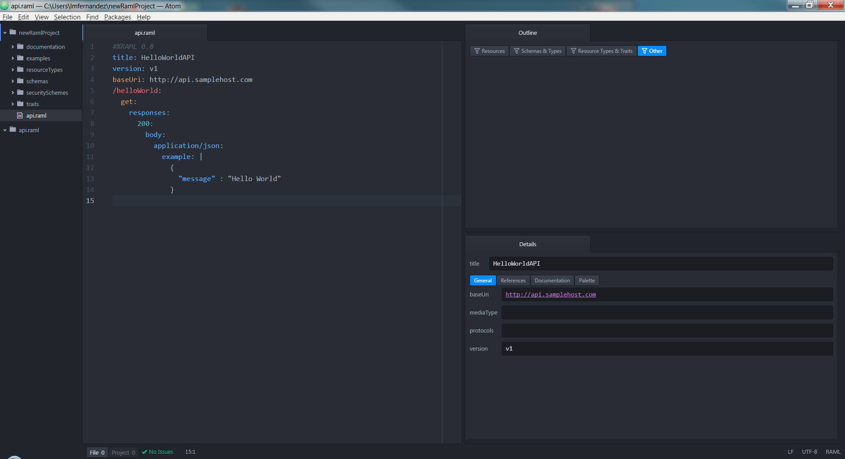Open the File menu
Screen dimensions: 845x459
click(x=7, y=17)
